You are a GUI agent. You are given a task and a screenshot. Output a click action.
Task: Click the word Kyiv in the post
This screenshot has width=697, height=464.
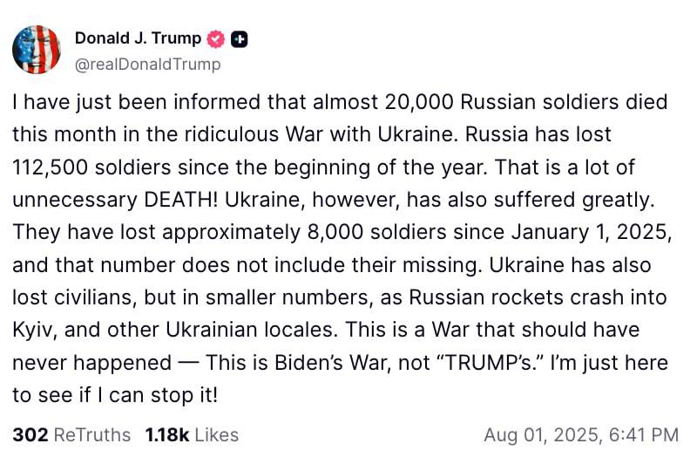pos(33,330)
